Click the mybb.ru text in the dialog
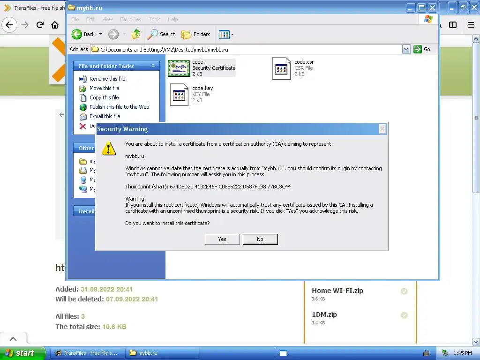This screenshot has width=480, height=360. click(135, 156)
